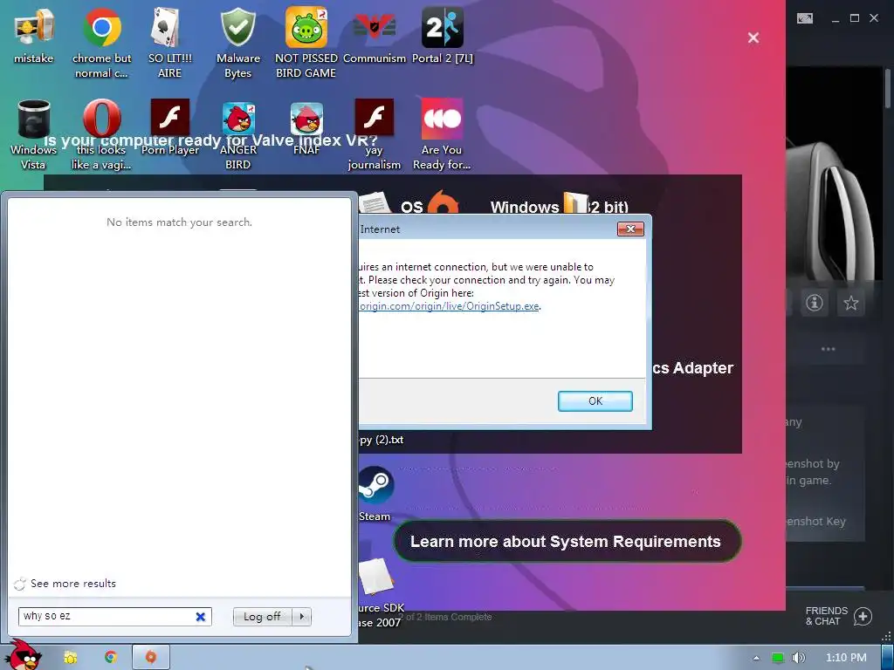
Task: Open the 'SO LIT!!! AIRE' solitaire icon
Action: pos(169,43)
